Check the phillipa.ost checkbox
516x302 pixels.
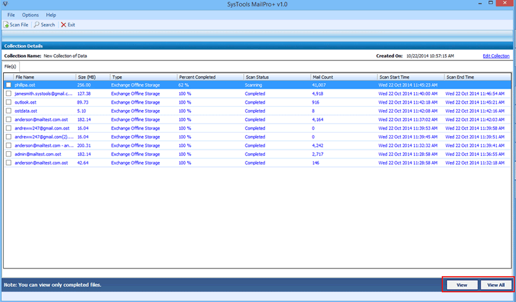pyautogui.click(x=8, y=85)
